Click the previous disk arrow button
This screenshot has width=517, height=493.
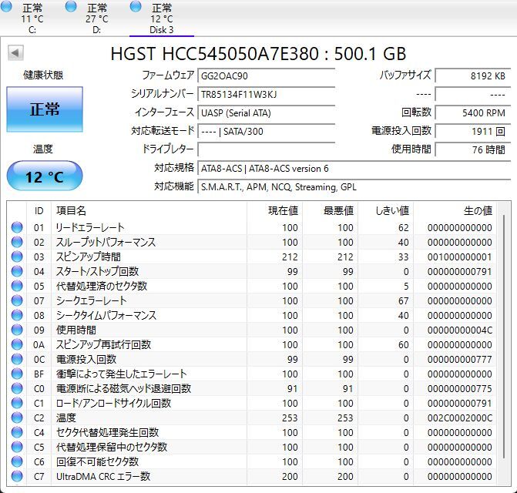click(x=15, y=53)
